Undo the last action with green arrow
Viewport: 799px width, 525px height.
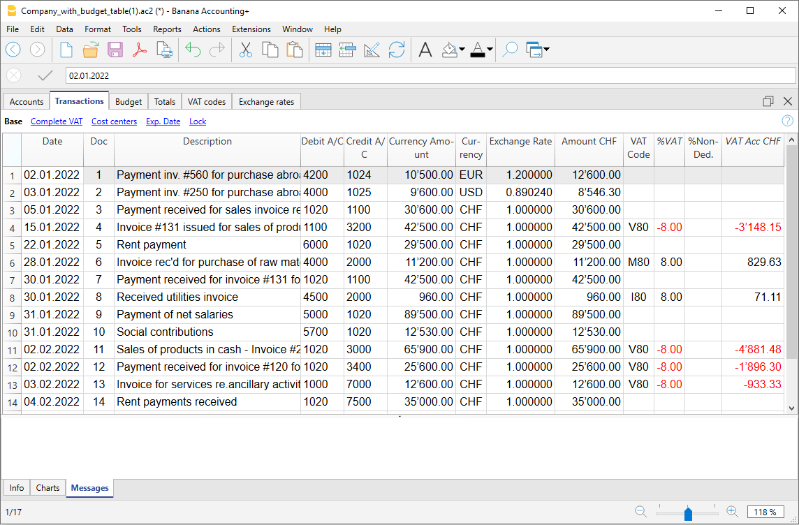click(x=193, y=50)
